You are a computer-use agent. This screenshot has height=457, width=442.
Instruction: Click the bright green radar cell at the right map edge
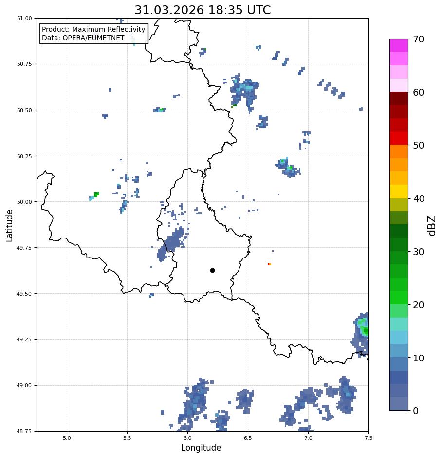tap(366, 331)
